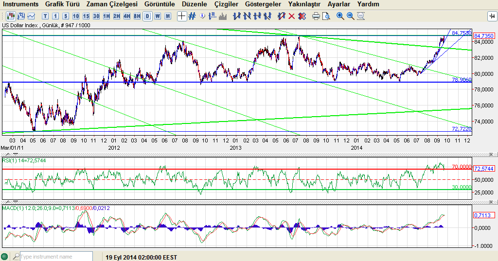The width and height of the screenshot is (498, 261).
Task: Open the Görüntüle menu
Action: [160, 4]
